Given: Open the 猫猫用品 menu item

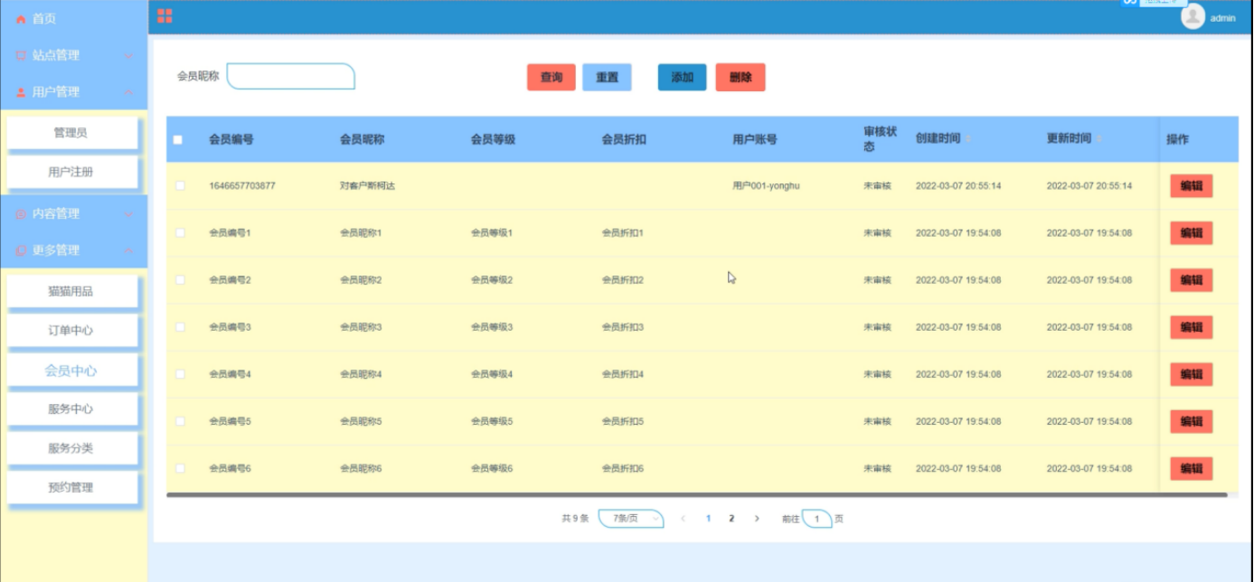Looking at the screenshot, I should [x=72, y=291].
